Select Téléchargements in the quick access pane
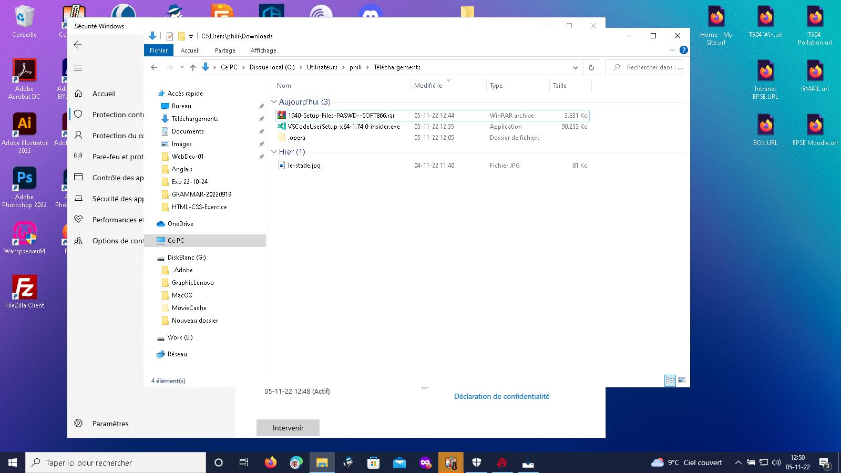The height and width of the screenshot is (473, 841). click(x=195, y=119)
